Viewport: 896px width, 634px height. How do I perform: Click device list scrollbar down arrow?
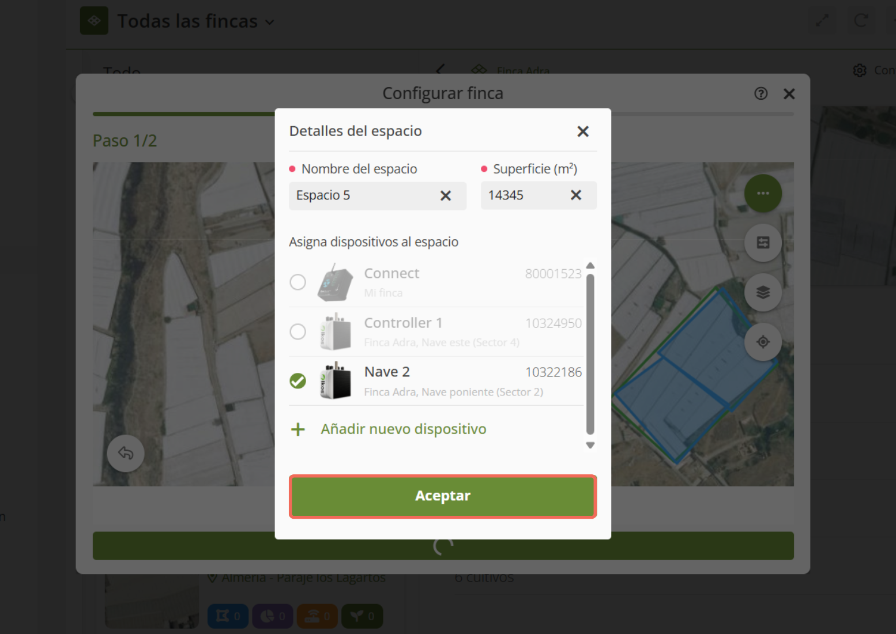point(590,445)
